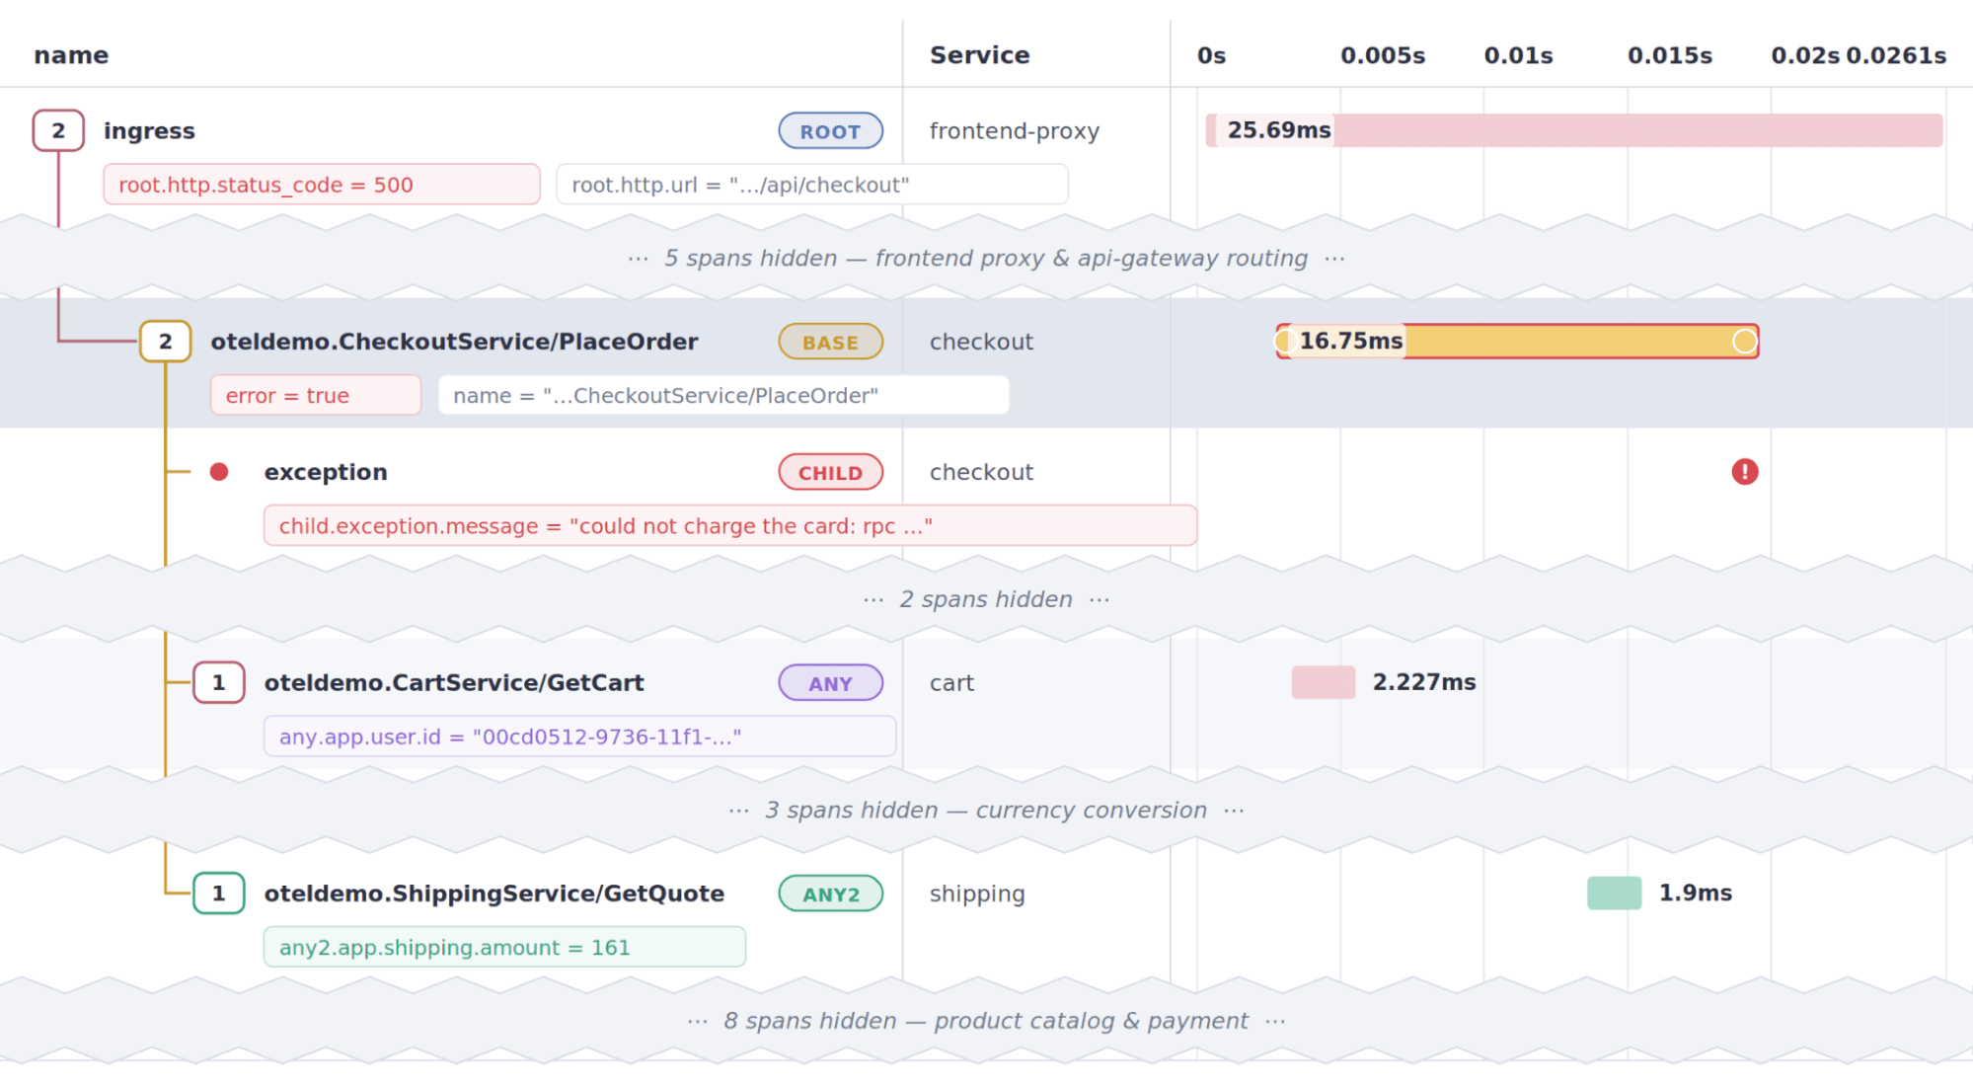Click the error = true tag
The width and height of the screenshot is (1973, 1088).
click(316, 395)
